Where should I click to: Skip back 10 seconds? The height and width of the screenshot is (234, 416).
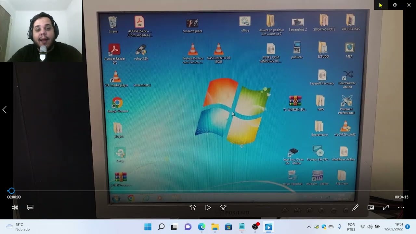(193, 207)
